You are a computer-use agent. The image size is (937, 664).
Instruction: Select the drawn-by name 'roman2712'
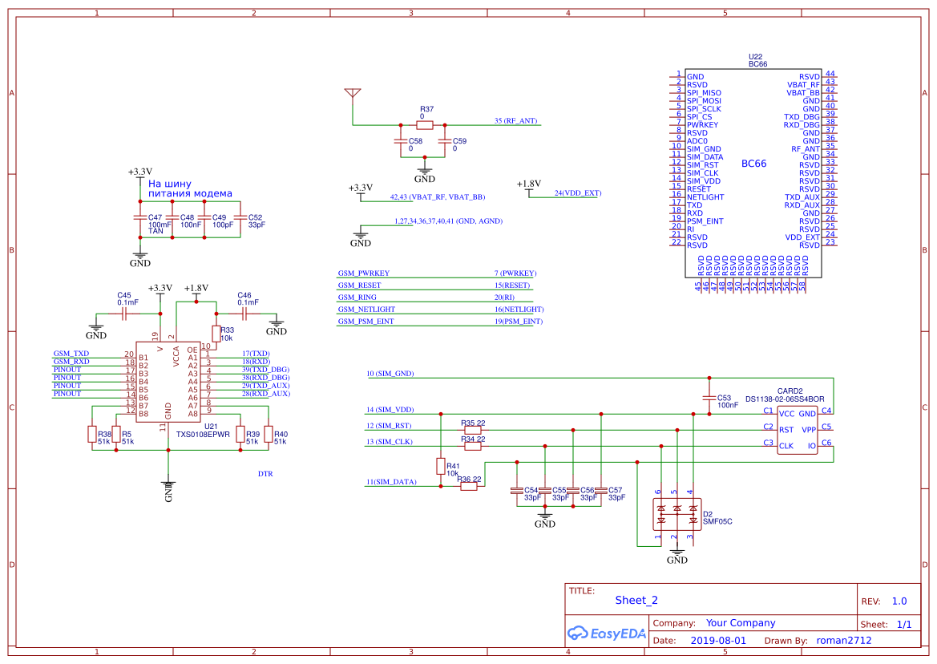click(844, 641)
